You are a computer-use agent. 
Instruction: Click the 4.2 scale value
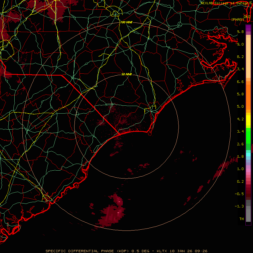point(240,119)
